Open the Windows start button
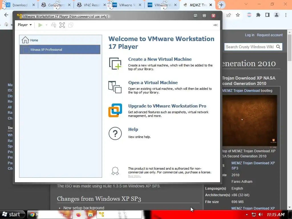The height and width of the screenshot is (219, 292). click(13, 214)
